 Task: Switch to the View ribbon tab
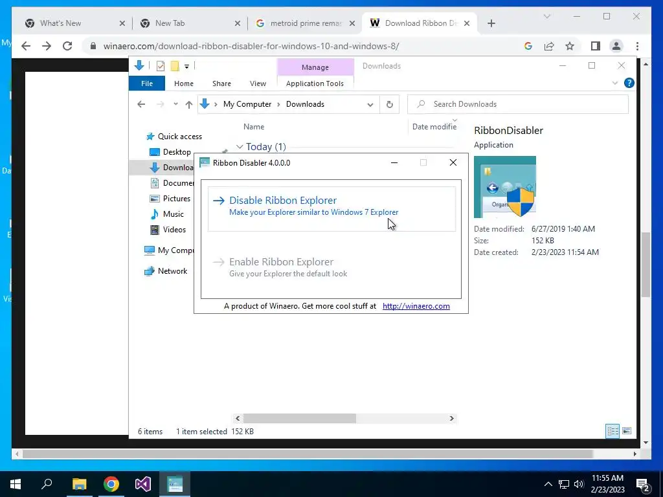tap(258, 83)
